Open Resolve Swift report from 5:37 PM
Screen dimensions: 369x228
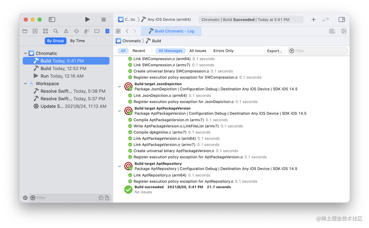coord(66,99)
